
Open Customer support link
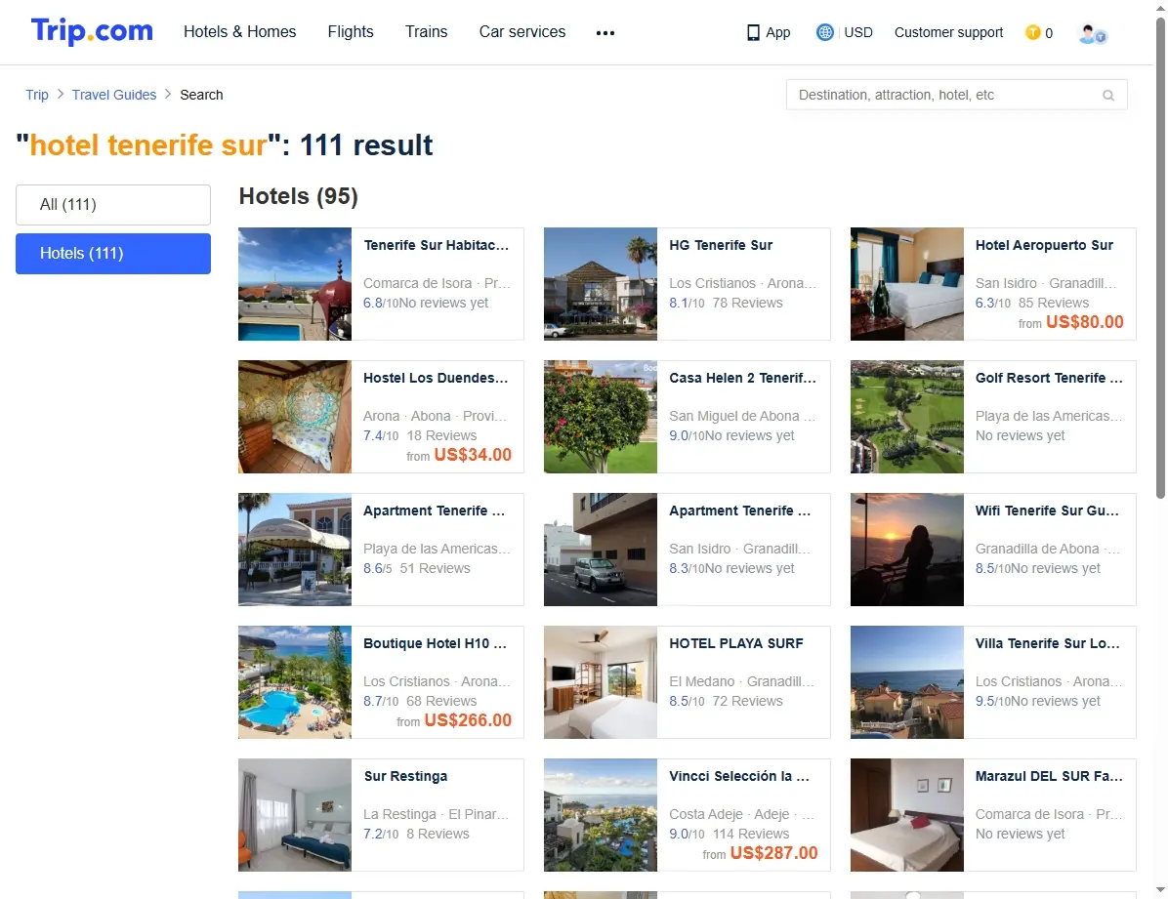pos(948,33)
